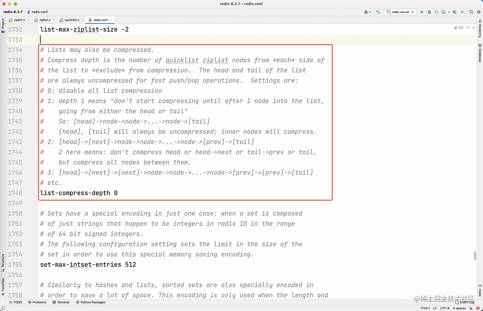Close the ziplist.h tab

[29, 20]
